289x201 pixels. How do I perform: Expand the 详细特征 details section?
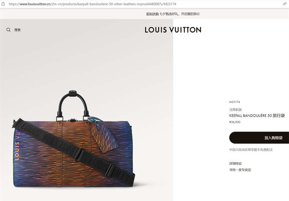[x=235, y=164]
